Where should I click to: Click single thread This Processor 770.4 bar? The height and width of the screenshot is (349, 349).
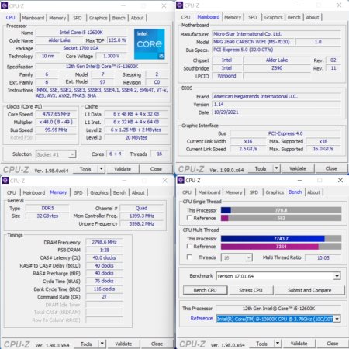pyautogui.click(x=281, y=210)
